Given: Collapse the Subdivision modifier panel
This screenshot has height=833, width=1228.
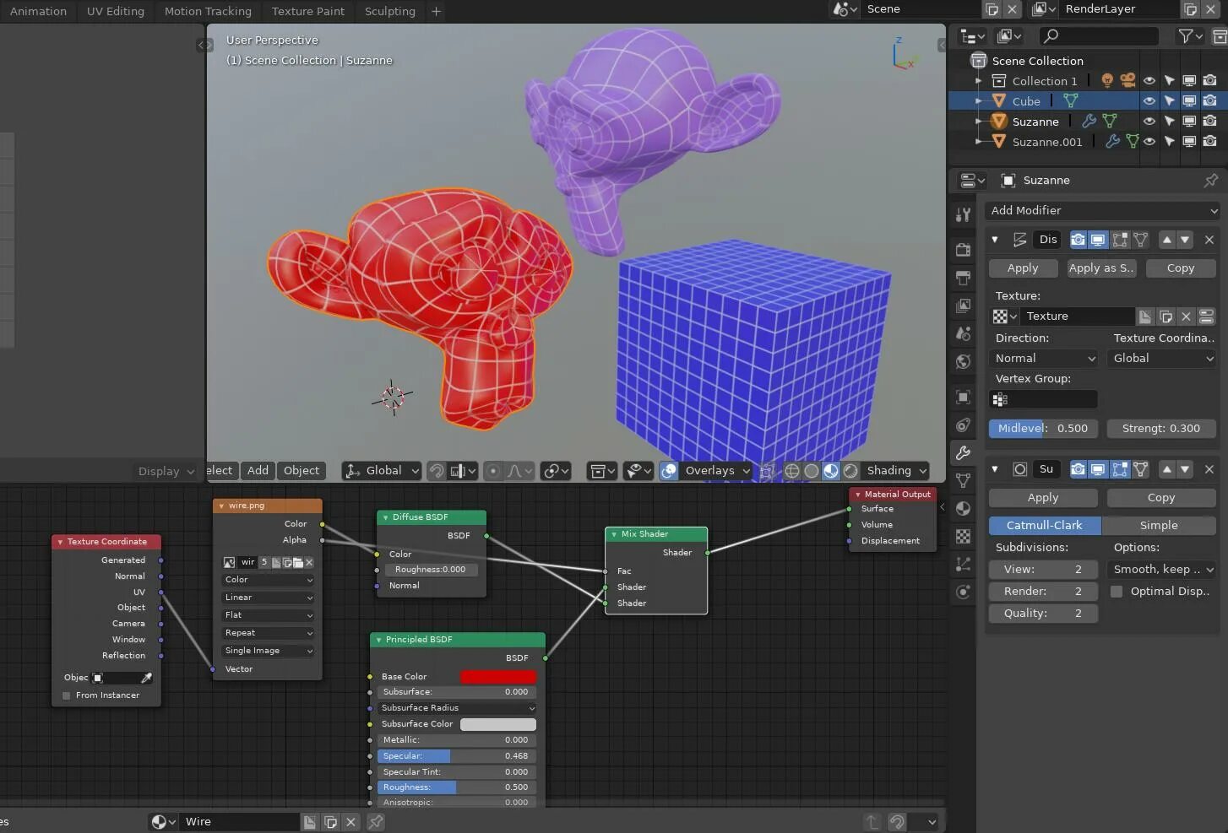Looking at the screenshot, I should click(x=995, y=469).
